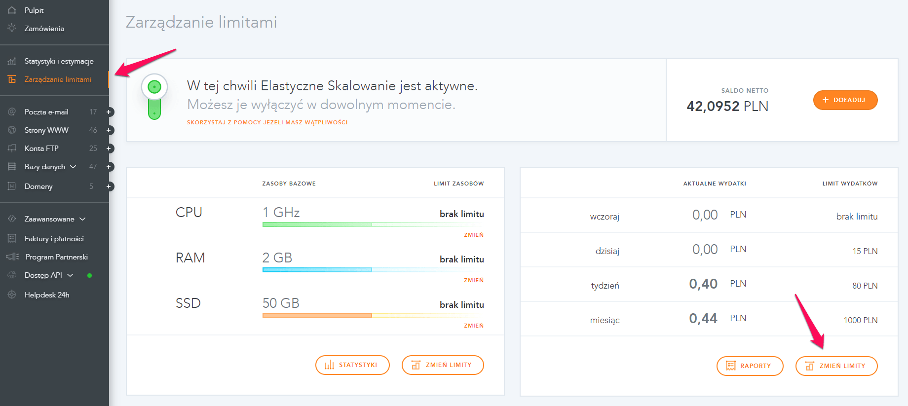Click the Zamówienia sidebar icon
Viewport: 908px width, 406px height.
(12, 29)
